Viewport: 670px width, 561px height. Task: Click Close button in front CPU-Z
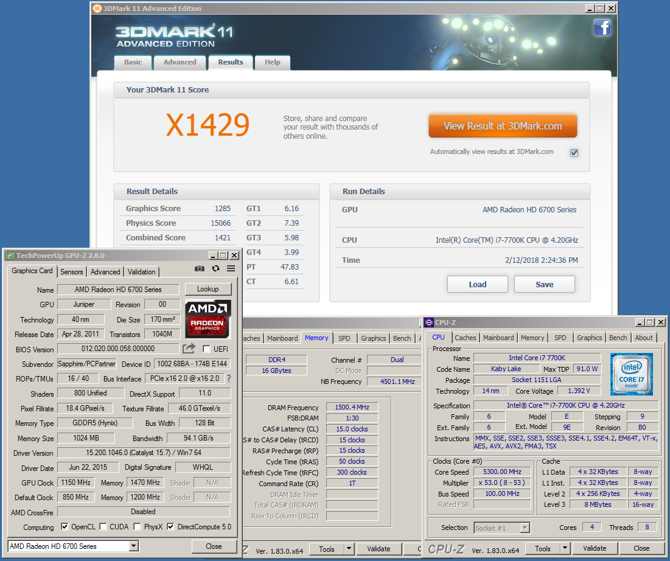[x=641, y=548]
